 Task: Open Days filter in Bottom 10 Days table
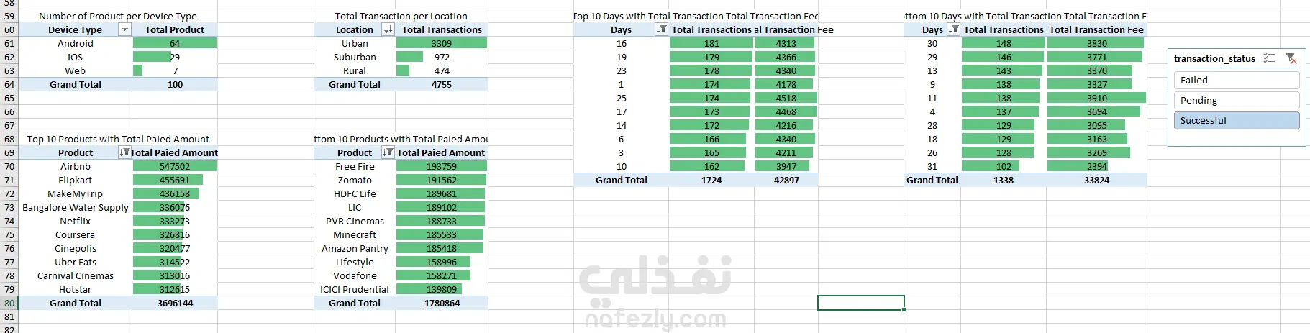click(954, 29)
